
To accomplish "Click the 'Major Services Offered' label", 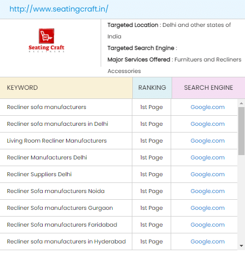I will click(x=139, y=60).
